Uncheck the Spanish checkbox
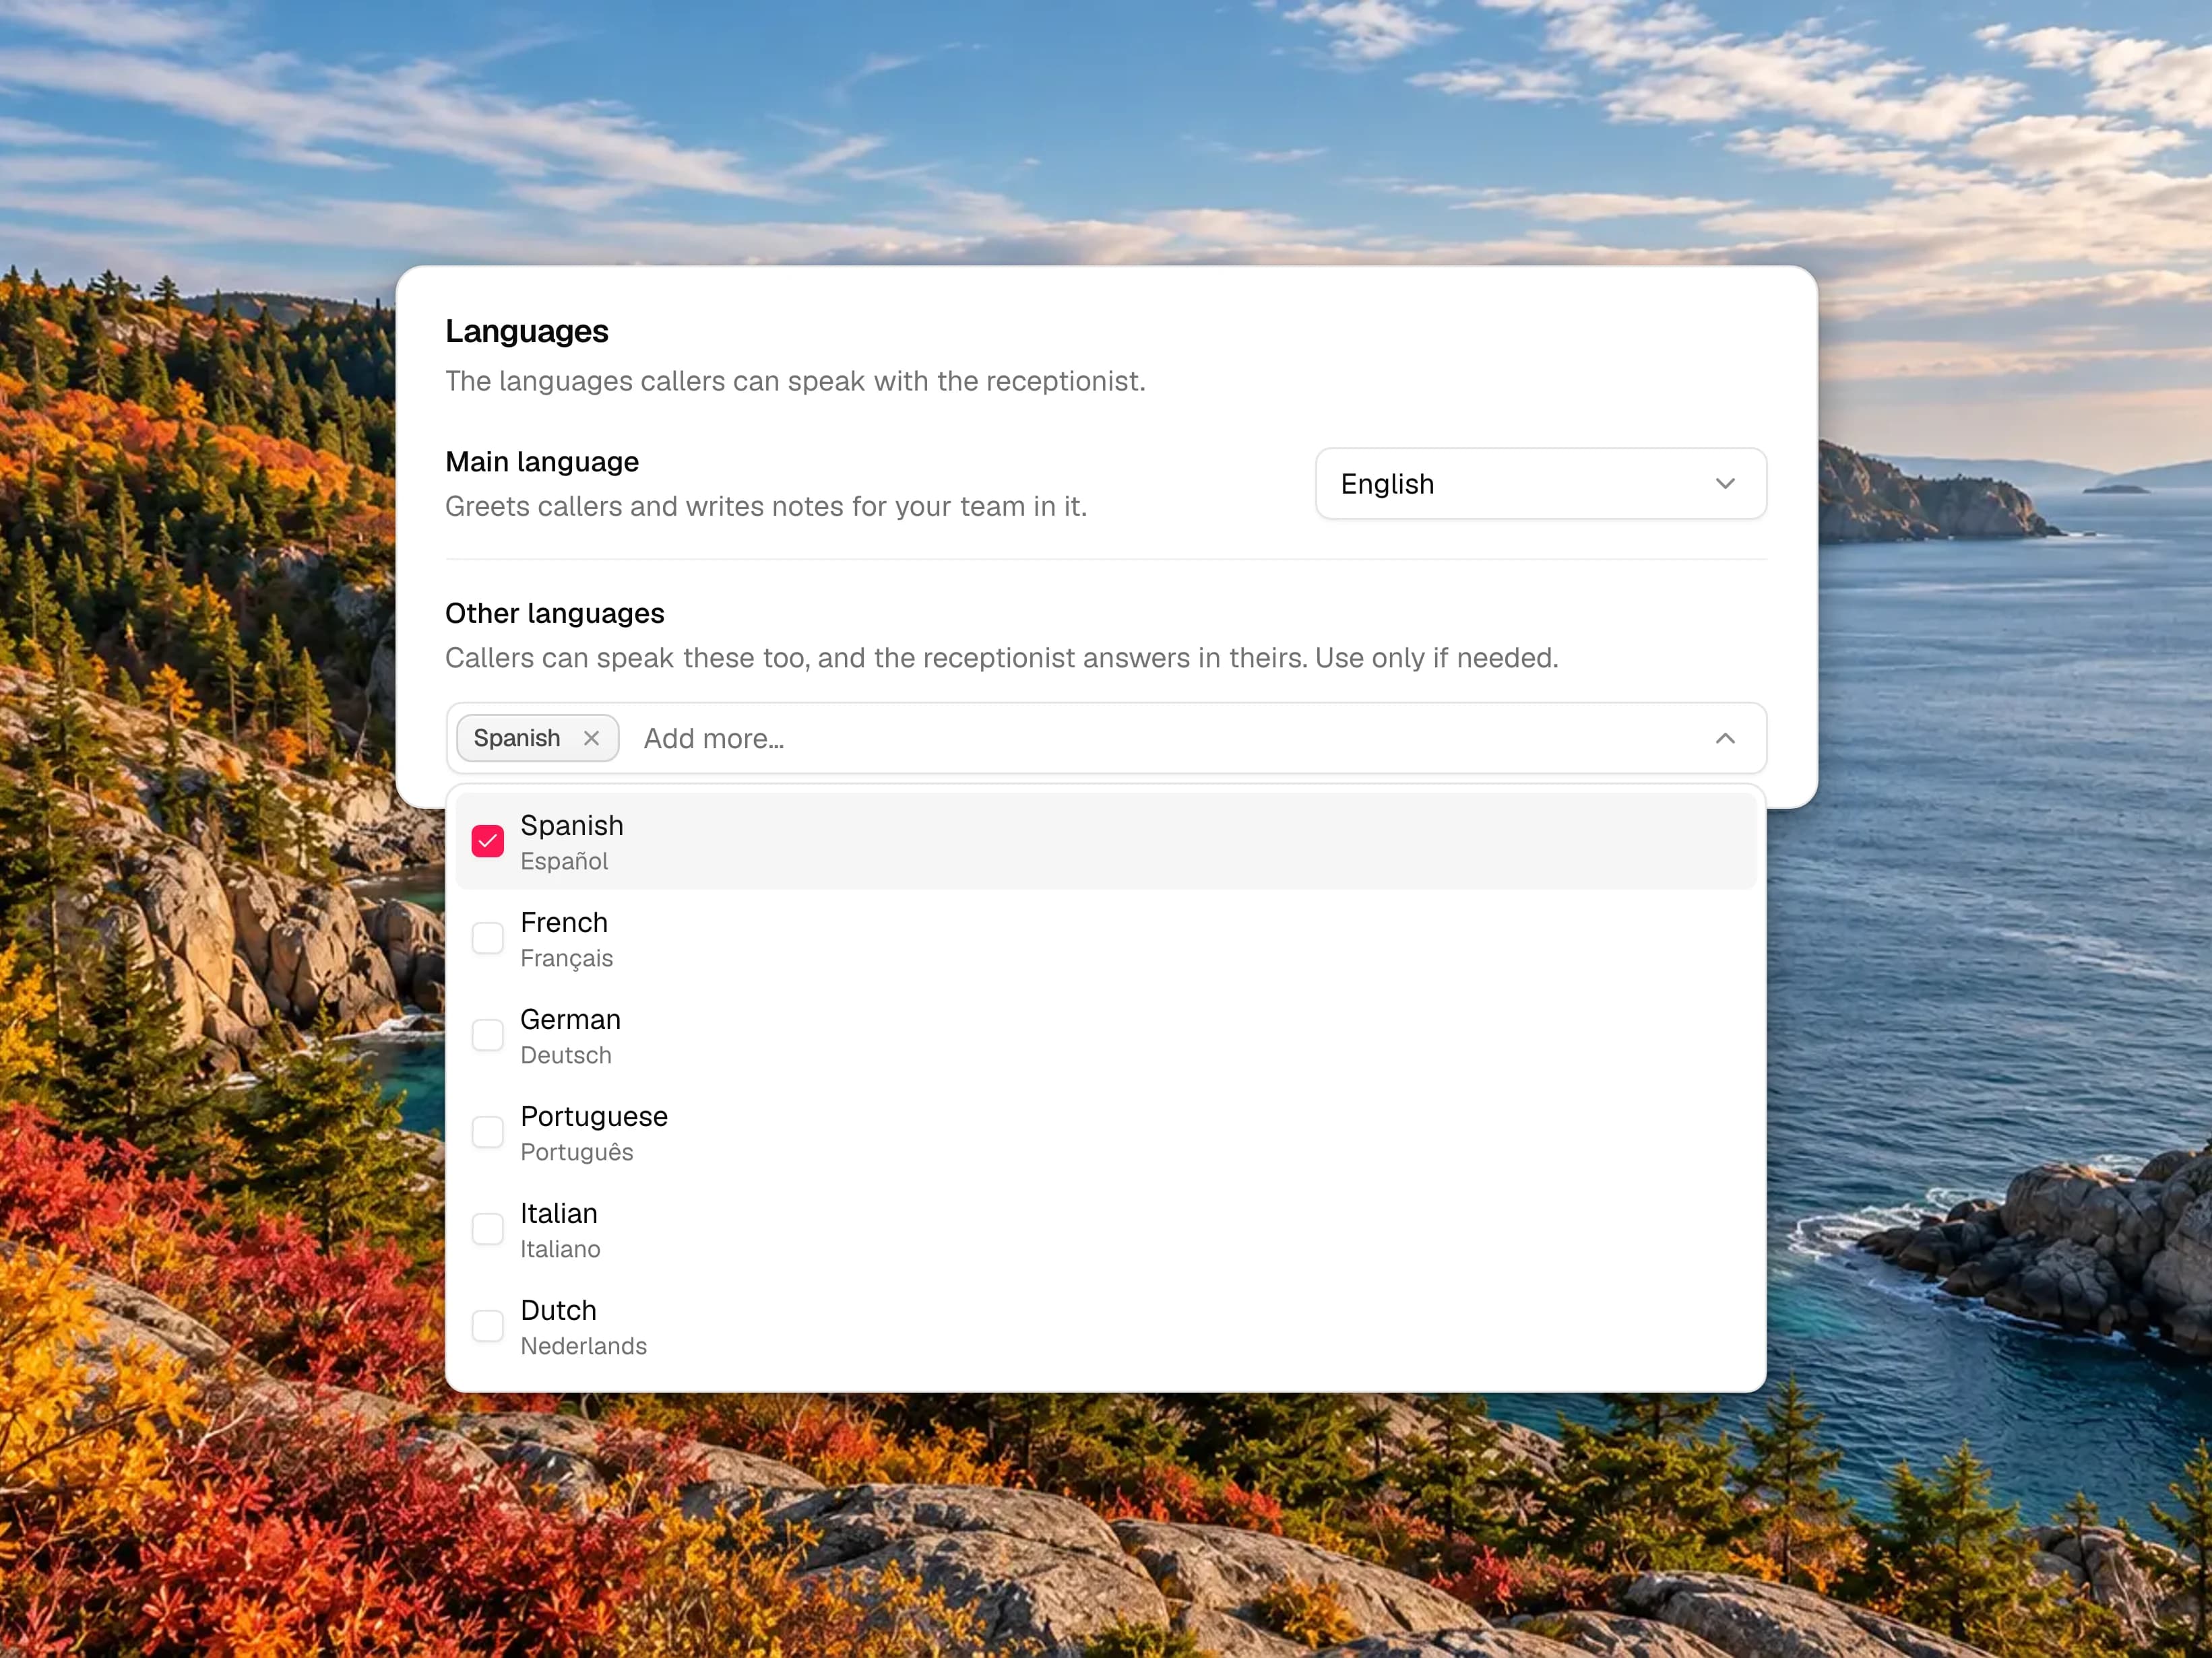The image size is (2212, 1658). (488, 842)
